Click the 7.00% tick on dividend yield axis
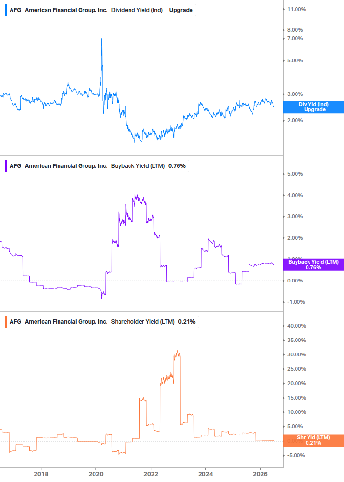344x482 pixels. point(295,39)
